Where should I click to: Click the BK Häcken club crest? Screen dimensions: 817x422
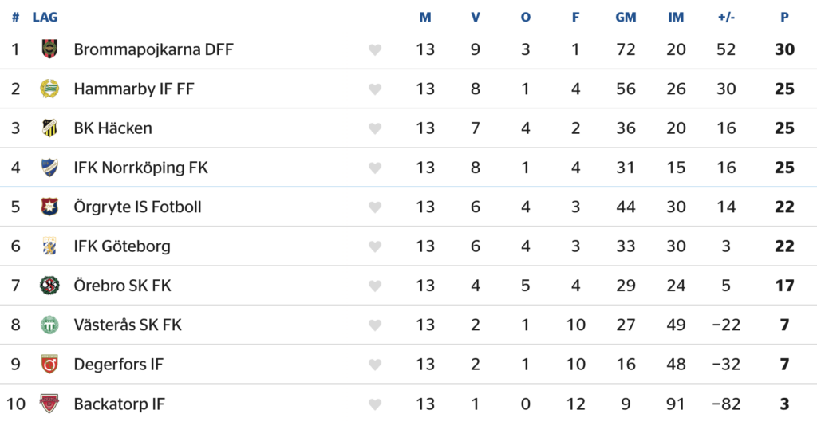[x=49, y=128]
